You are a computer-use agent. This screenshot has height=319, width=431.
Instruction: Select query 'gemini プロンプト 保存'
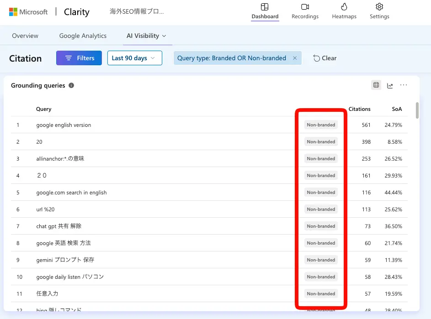[65, 260]
